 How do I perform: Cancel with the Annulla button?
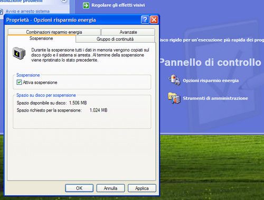[x=110, y=188]
